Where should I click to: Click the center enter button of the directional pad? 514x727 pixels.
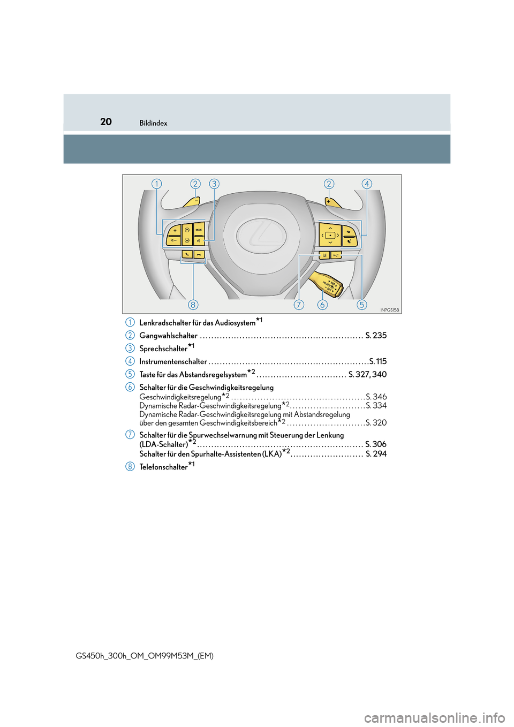coord(330,236)
